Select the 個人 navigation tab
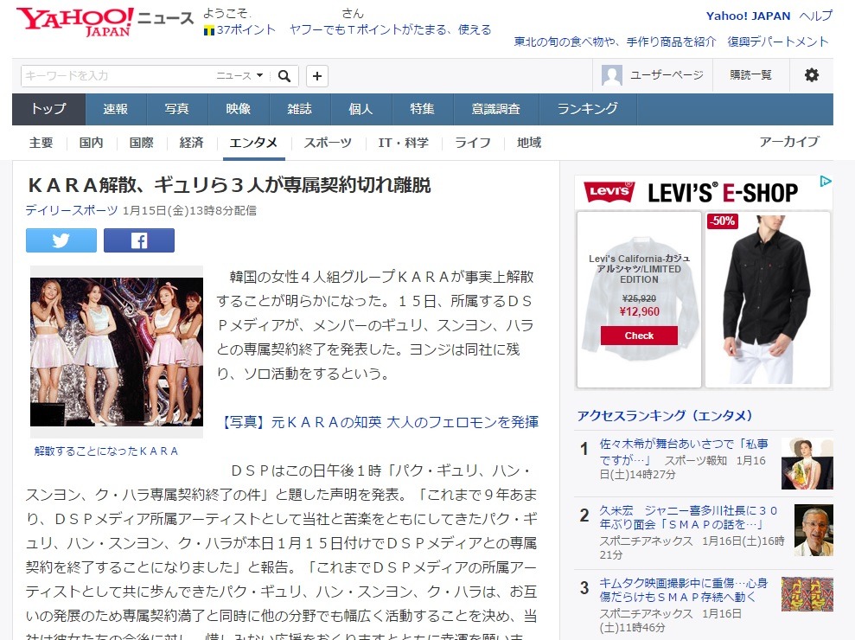 (361, 109)
